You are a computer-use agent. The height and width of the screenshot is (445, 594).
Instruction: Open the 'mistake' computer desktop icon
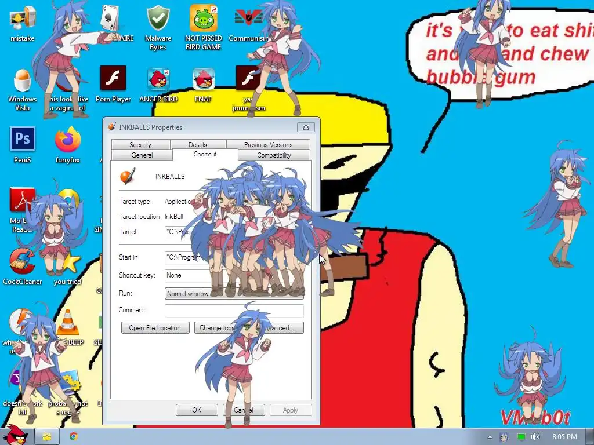point(23,19)
